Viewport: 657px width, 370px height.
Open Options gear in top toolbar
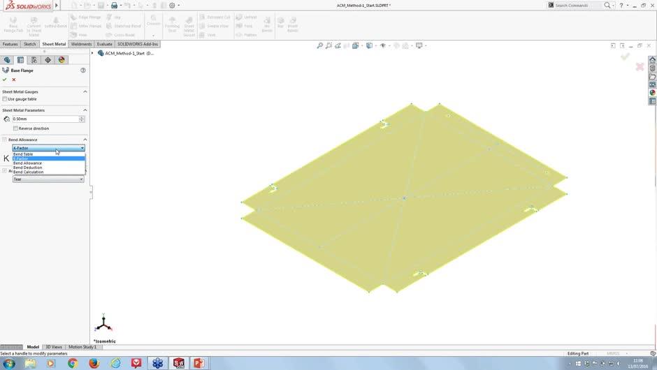172,6
